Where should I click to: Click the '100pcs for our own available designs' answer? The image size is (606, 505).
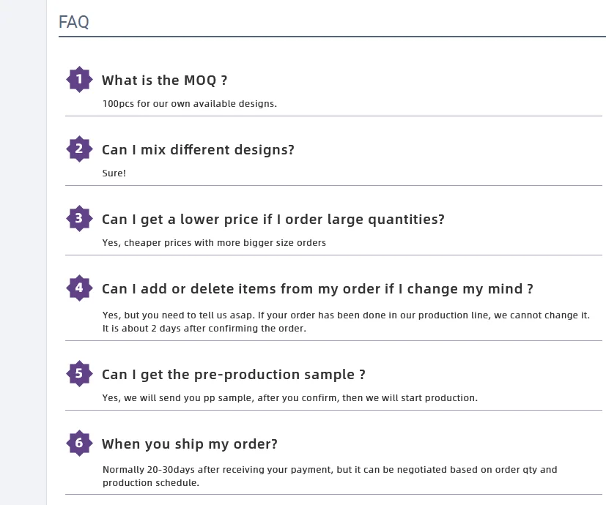[x=190, y=104]
